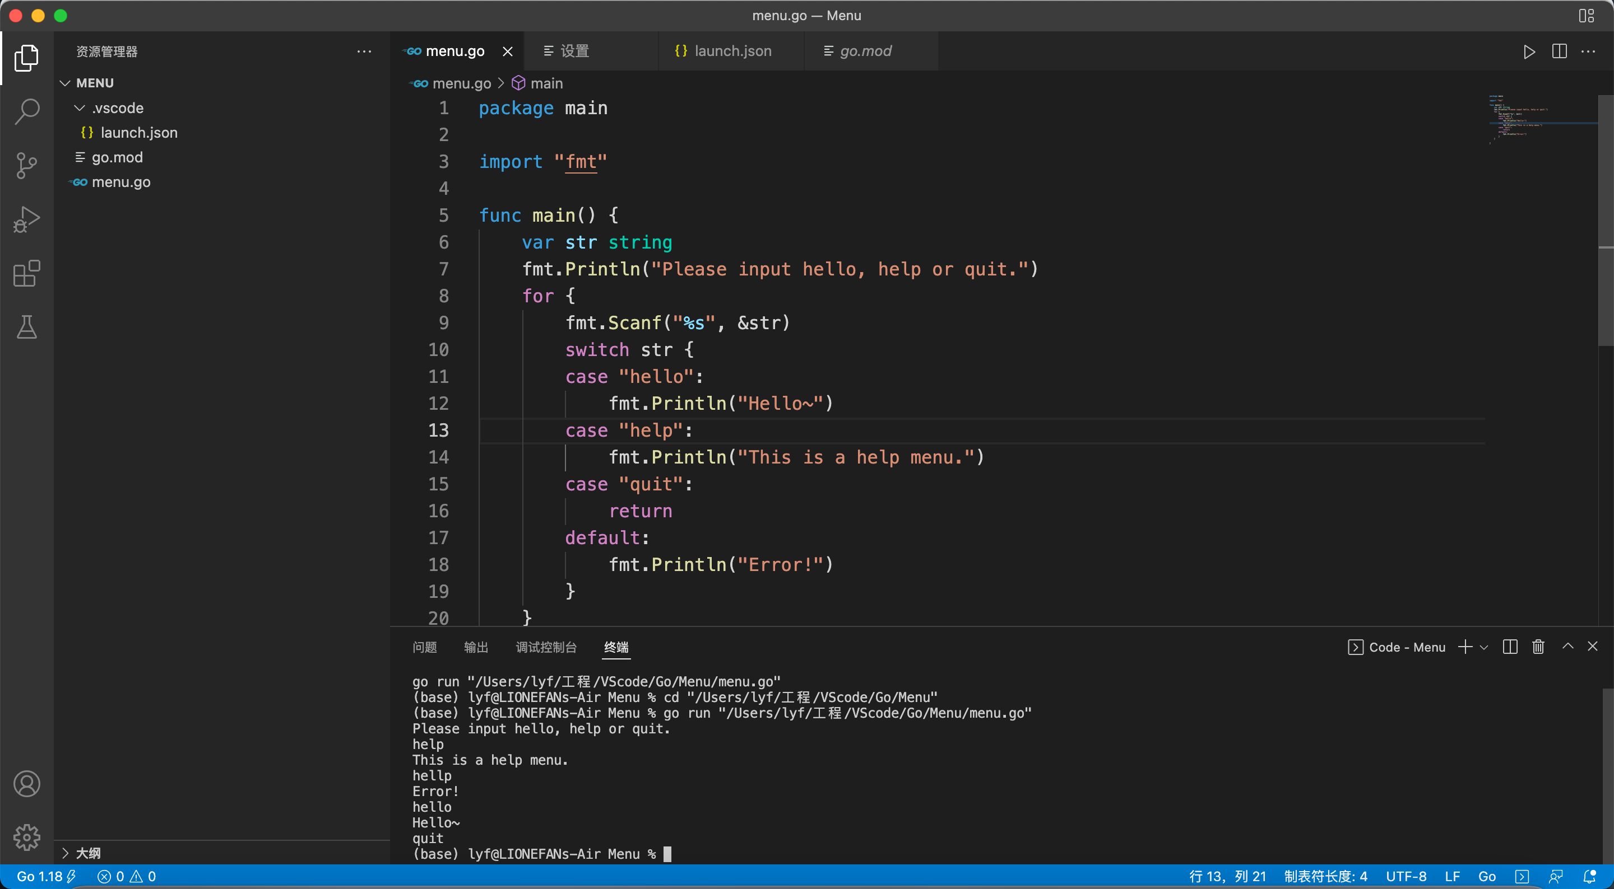The height and width of the screenshot is (889, 1614).
Task: Run the Go code with play button
Action: [1529, 52]
